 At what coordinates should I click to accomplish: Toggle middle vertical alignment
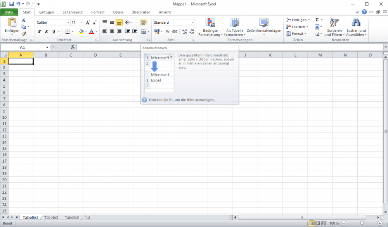click(x=112, y=23)
